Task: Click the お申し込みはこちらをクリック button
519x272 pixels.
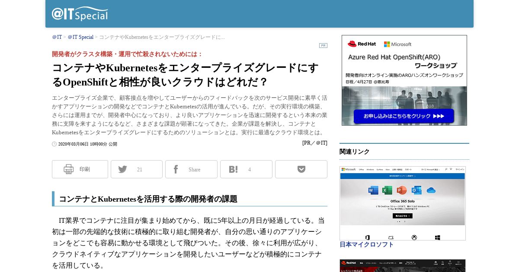Action: [404, 116]
